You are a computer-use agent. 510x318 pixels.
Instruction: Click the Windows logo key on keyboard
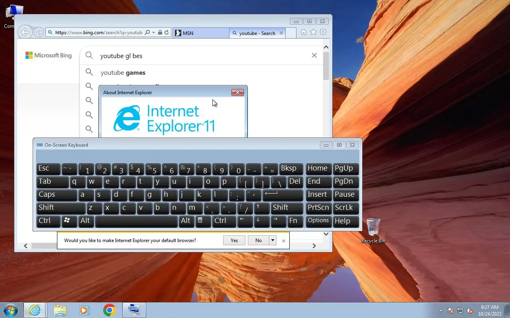click(69, 221)
